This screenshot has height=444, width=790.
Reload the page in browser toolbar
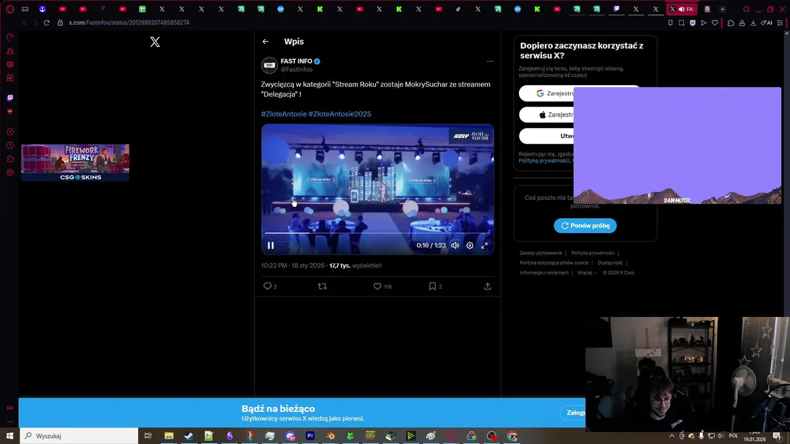pos(46,23)
